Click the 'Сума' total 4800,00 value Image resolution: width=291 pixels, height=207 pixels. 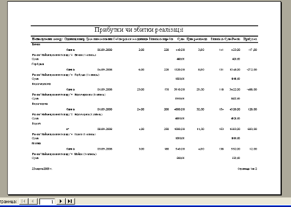tap(180, 119)
